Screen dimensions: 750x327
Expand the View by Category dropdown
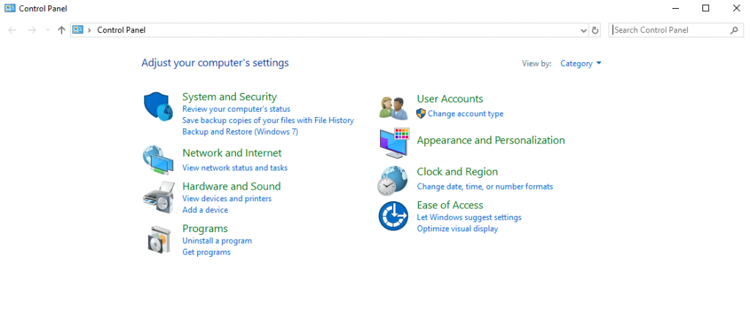(581, 64)
